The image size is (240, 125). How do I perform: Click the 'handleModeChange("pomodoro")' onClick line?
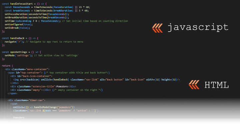coord(44,107)
